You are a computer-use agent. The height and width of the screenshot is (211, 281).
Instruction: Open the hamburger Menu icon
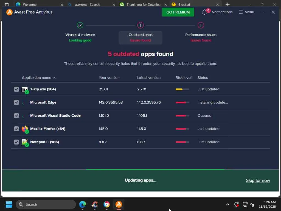tap(241, 12)
